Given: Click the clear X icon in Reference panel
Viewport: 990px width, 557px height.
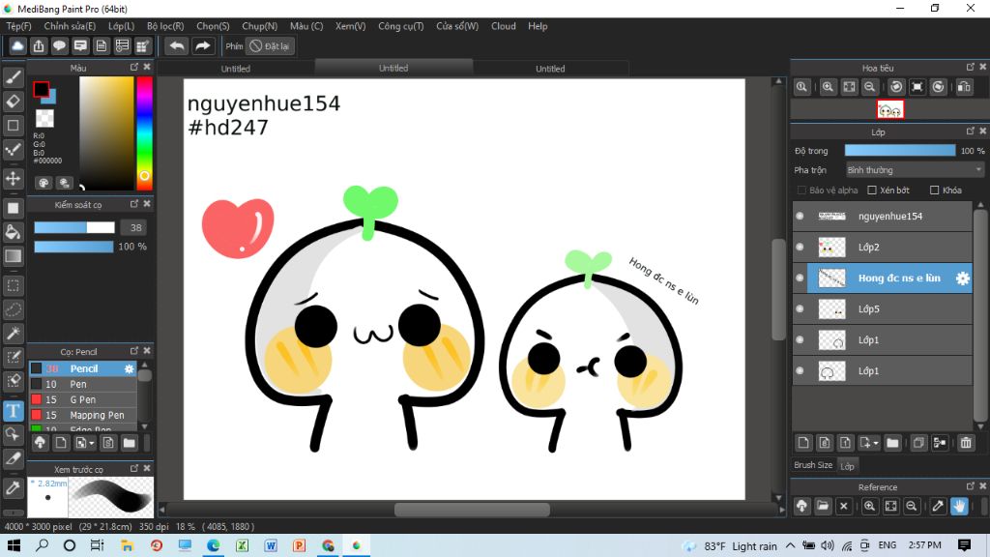Looking at the screenshot, I should 843,506.
